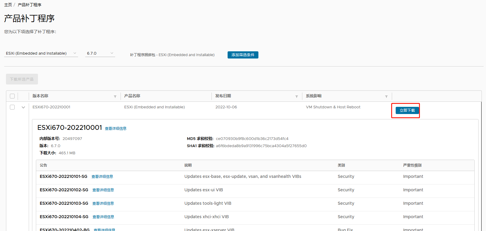Check the ESXi670-202210001 row checkbox
Screen dimensions: 486x231
(12, 107)
